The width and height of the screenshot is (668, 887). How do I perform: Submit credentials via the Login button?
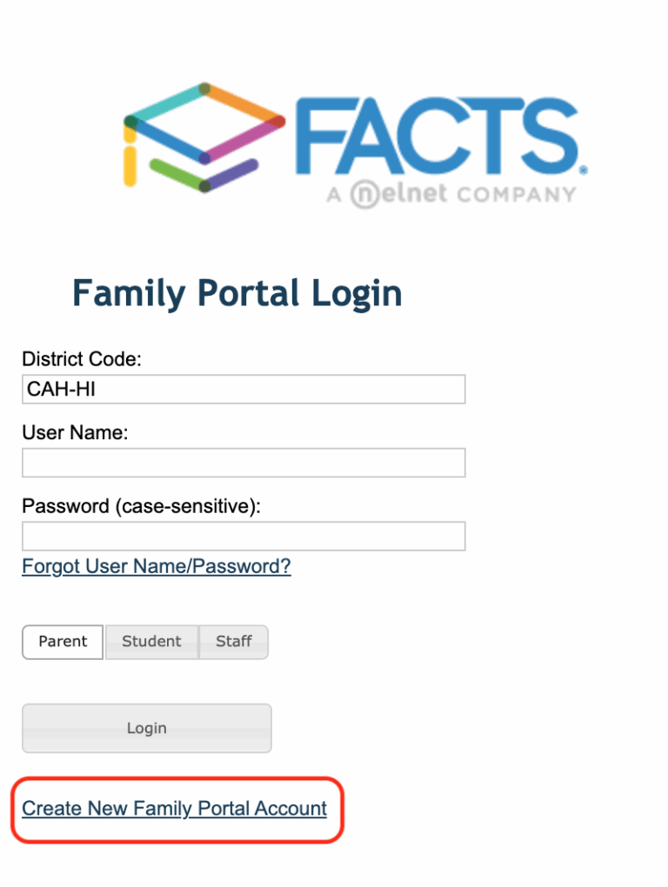(146, 728)
